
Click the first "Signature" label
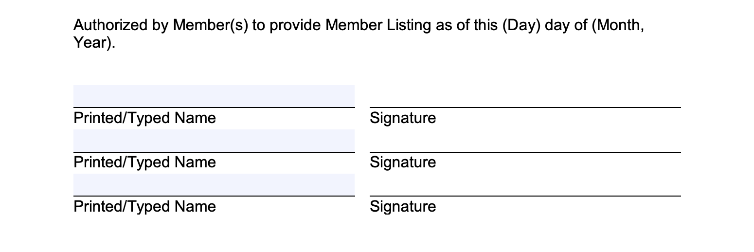[403, 118]
